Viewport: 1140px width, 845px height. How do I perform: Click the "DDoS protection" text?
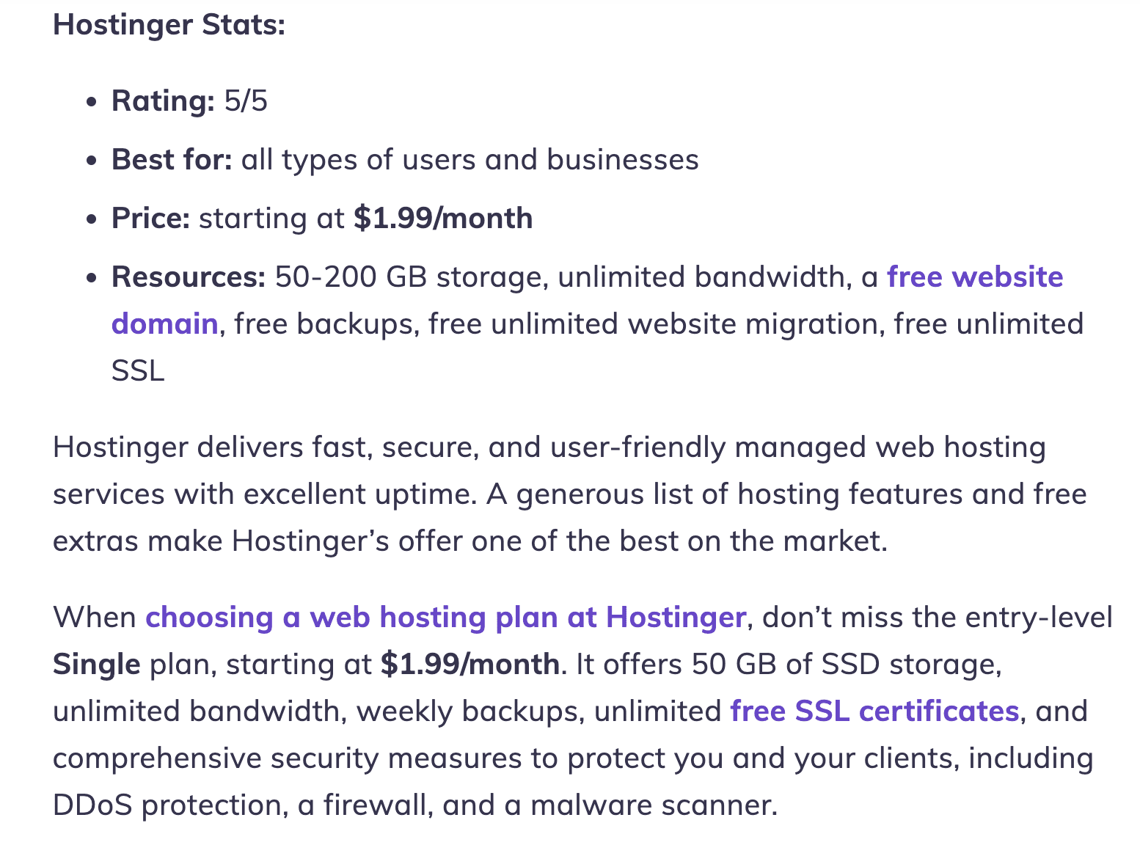pos(167,805)
